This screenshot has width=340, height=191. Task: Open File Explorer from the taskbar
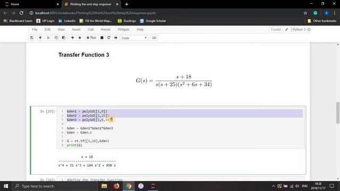point(104,186)
